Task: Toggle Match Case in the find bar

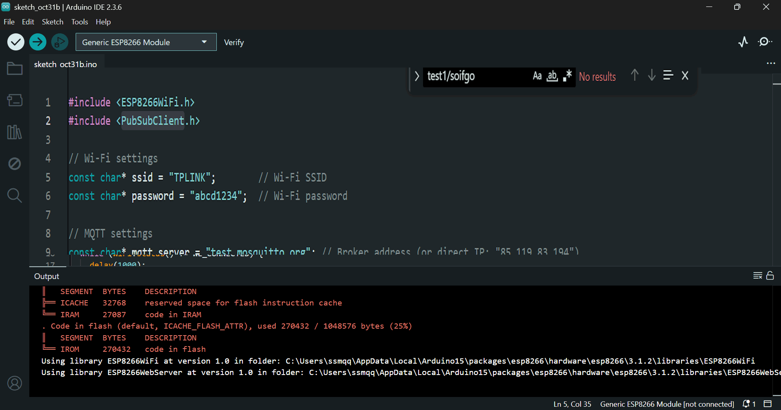Action: (x=537, y=76)
